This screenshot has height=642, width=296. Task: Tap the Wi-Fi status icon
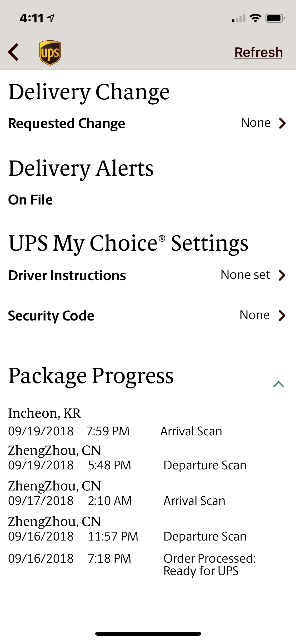coord(255,18)
